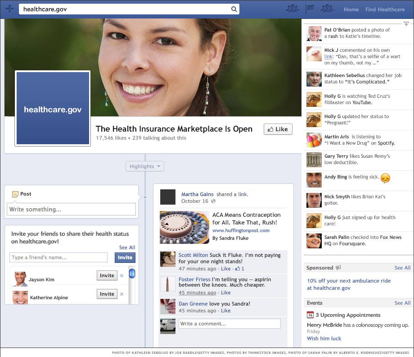The height and width of the screenshot is (357, 414).
Task: Click Martha Gains's dark avatar
Action: [x=168, y=197]
